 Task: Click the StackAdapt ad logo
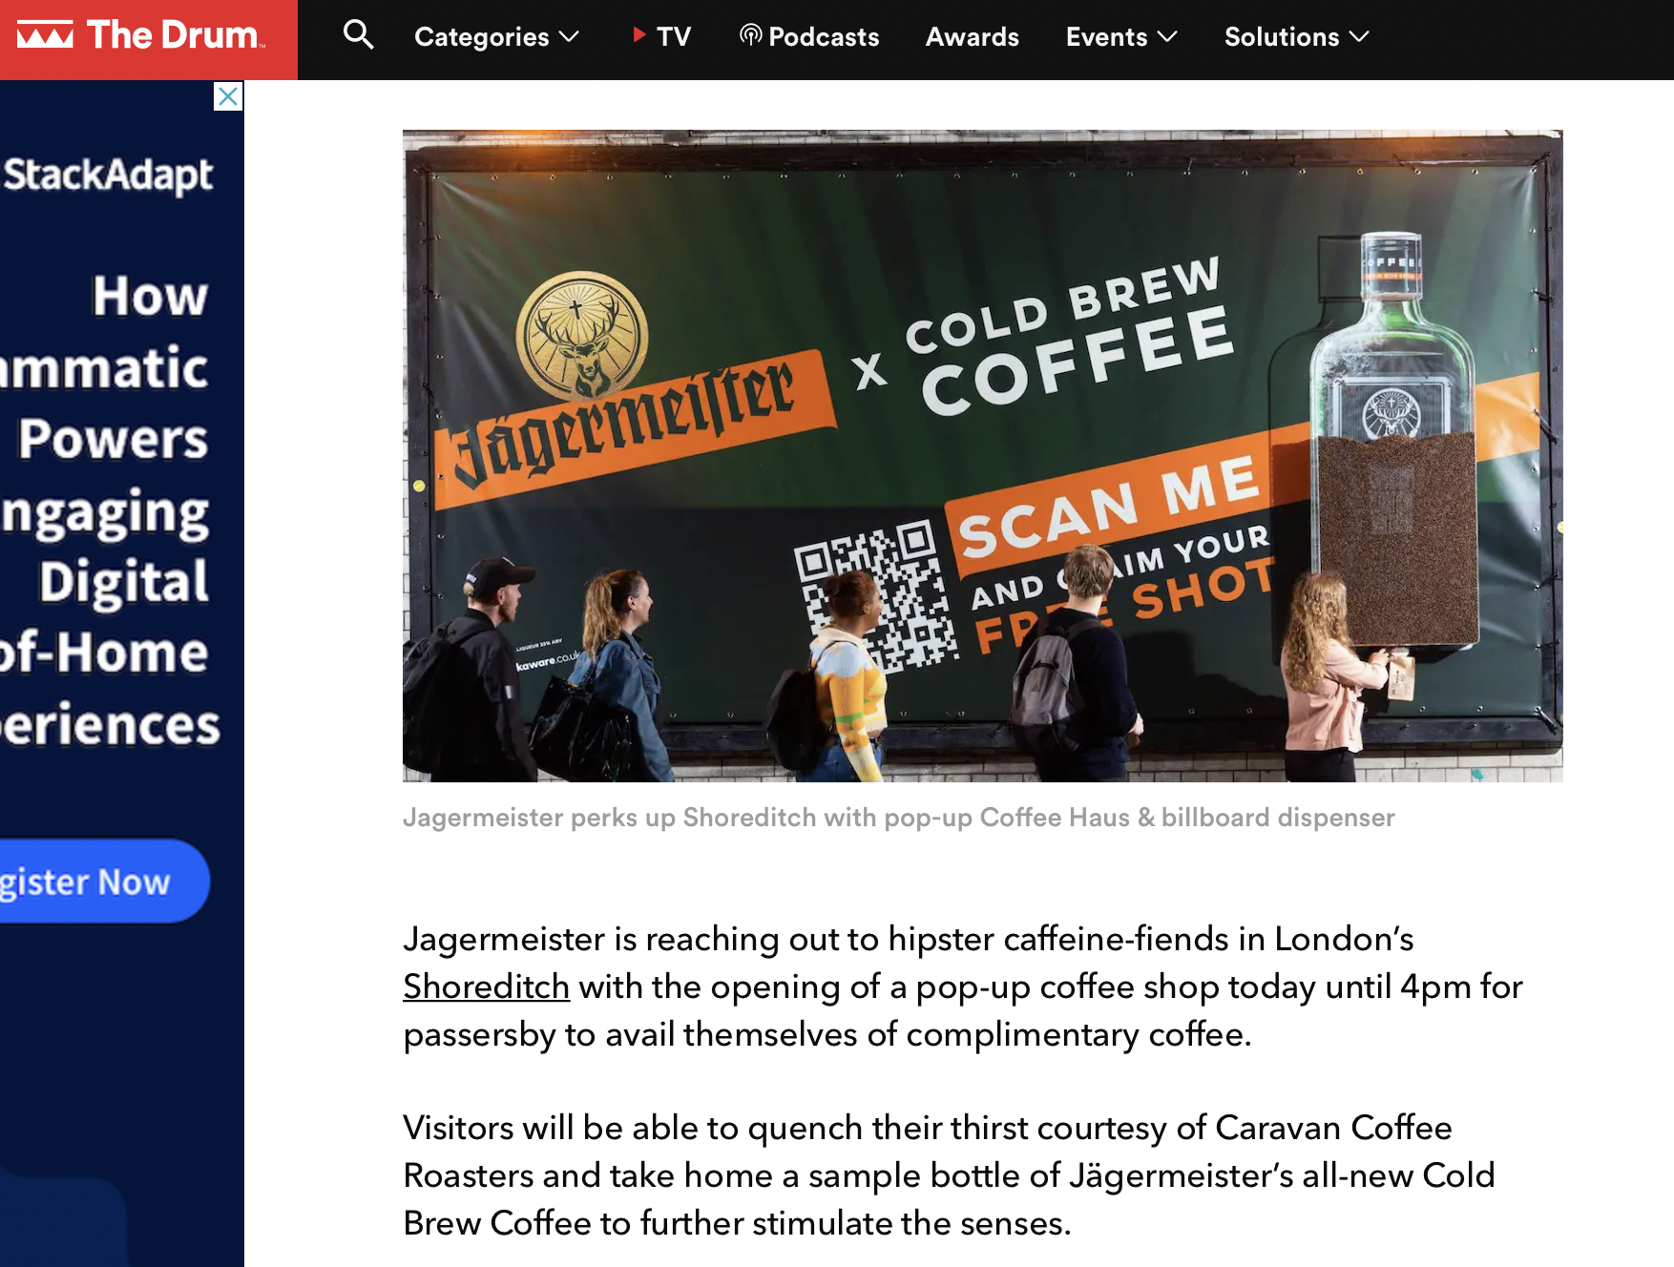(108, 176)
